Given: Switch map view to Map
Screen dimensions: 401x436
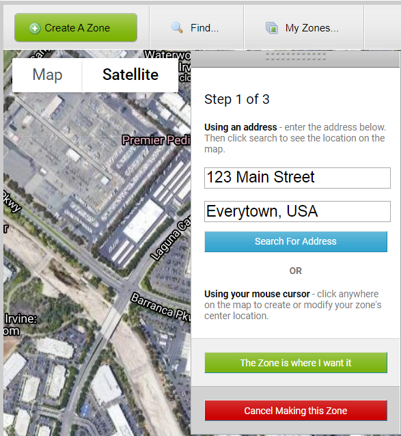Looking at the screenshot, I should (x=47, y=74).
